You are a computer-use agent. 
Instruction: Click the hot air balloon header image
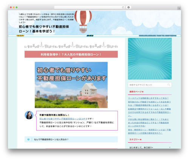pyautogui.click(x=83, y=22)
